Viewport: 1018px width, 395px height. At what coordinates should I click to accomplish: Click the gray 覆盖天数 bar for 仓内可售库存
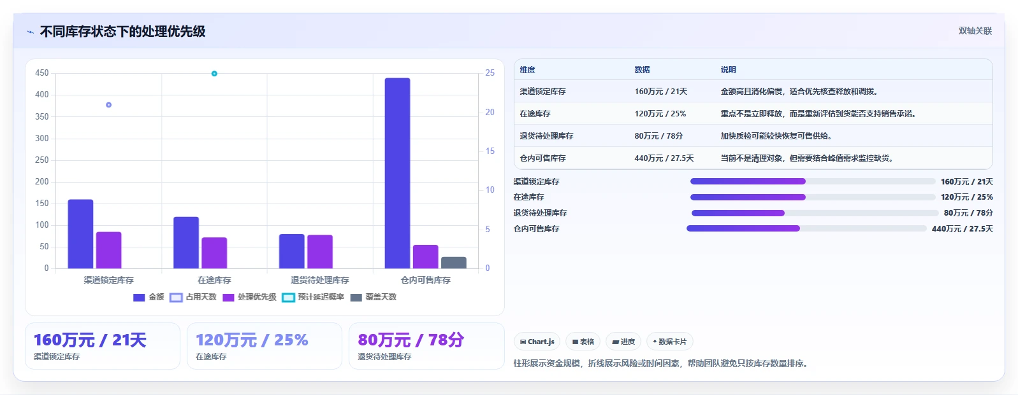click(454, 263)
